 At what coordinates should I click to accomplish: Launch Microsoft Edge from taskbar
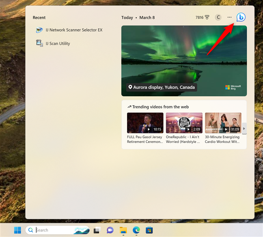point(136,230)
